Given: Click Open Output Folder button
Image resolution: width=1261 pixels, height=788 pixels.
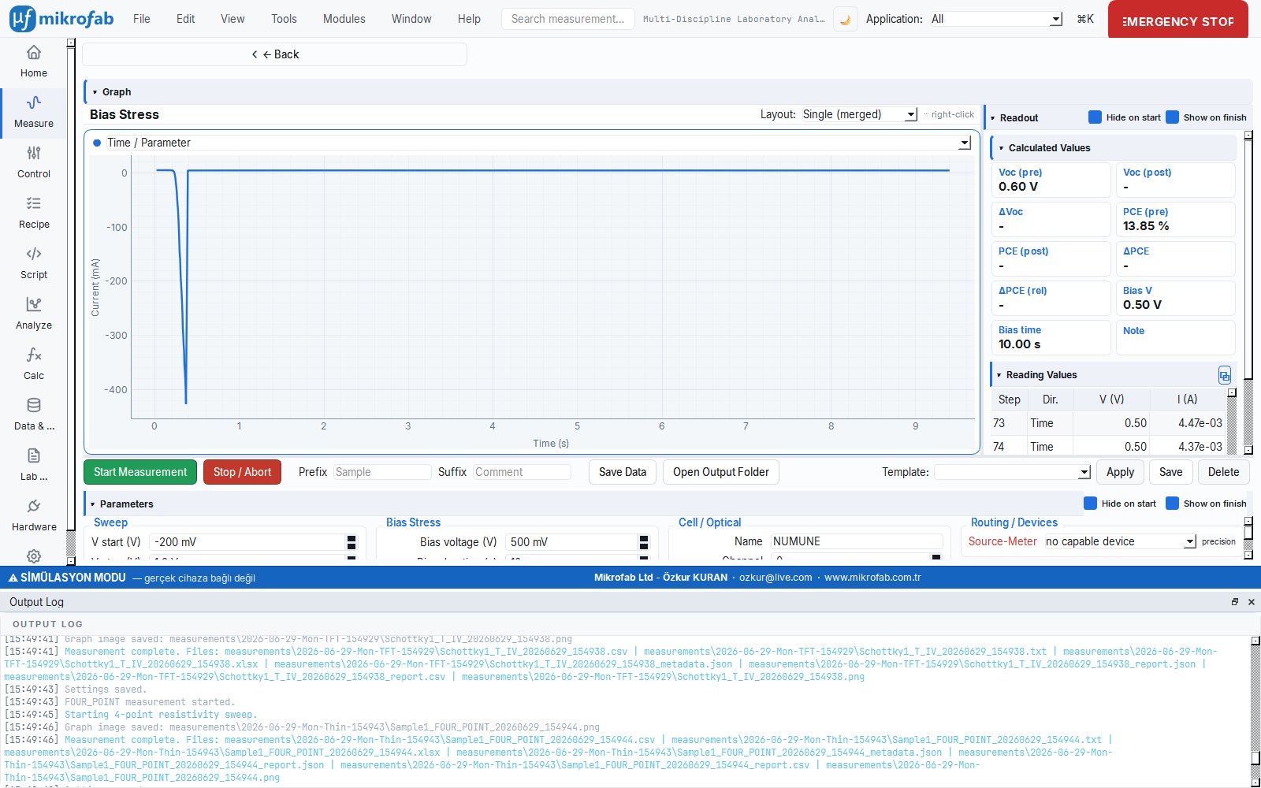Looking at the screenshot, I should click(721, 472).
